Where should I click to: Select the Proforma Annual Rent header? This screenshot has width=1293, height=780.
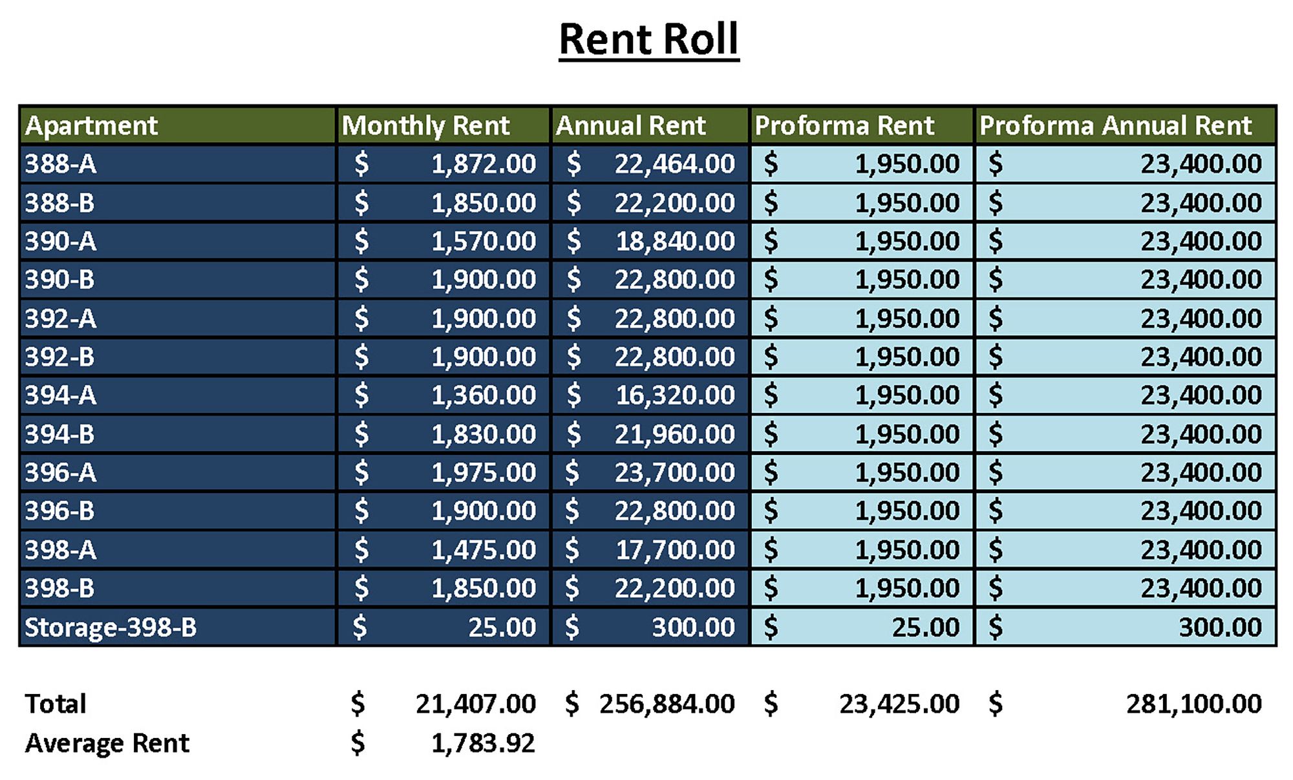point(1115,125)
